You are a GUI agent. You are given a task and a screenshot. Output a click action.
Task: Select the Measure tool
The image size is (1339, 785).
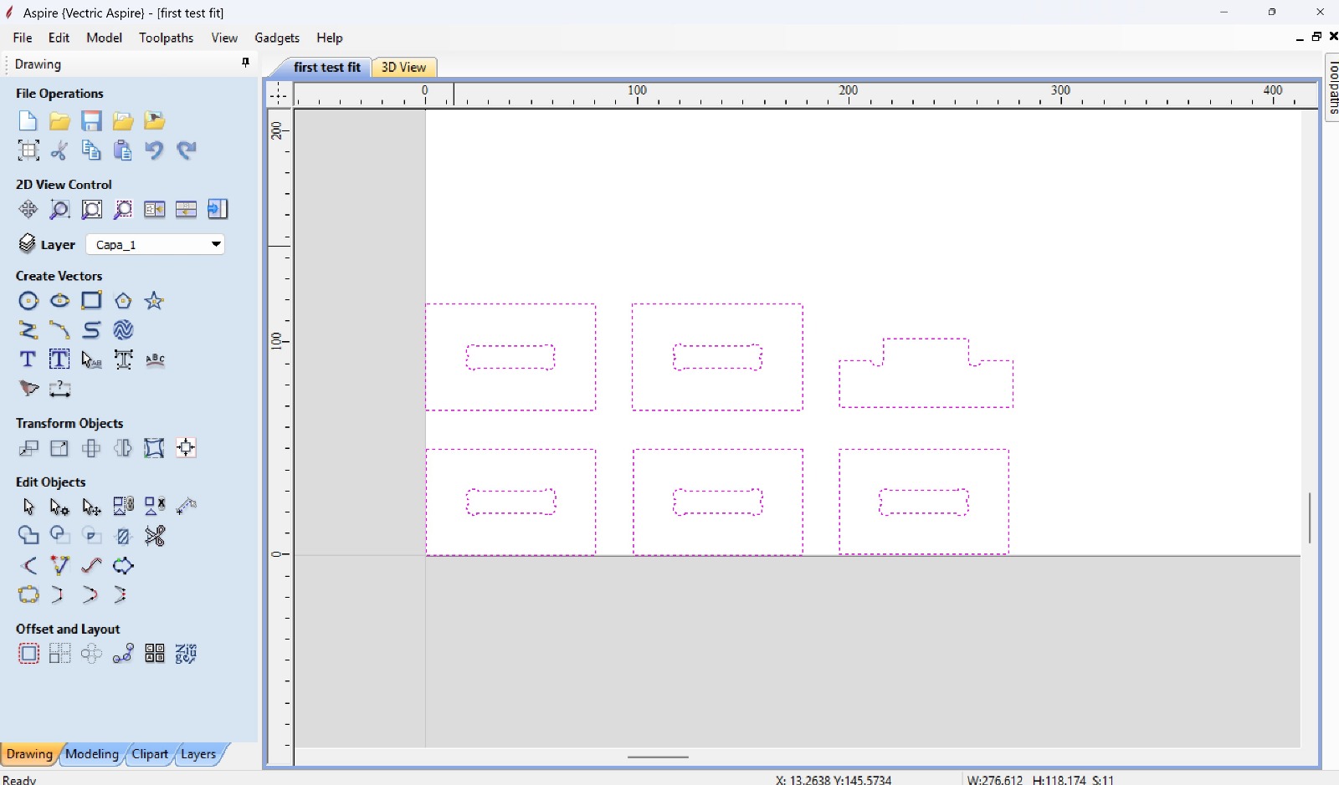[x=187, y=507]
